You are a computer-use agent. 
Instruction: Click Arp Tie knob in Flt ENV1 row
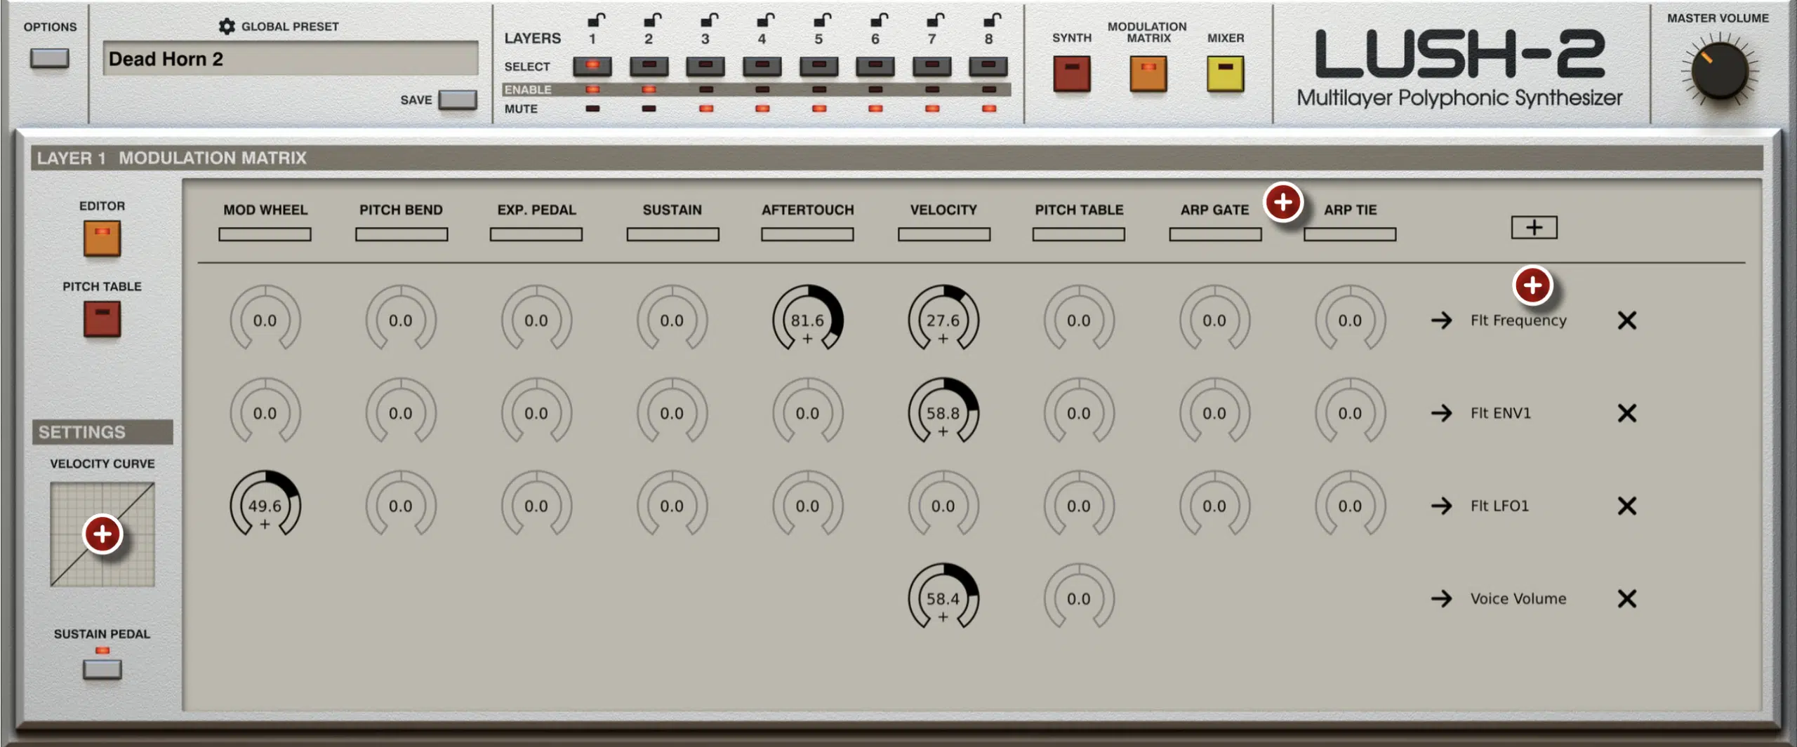point(1350,411)
